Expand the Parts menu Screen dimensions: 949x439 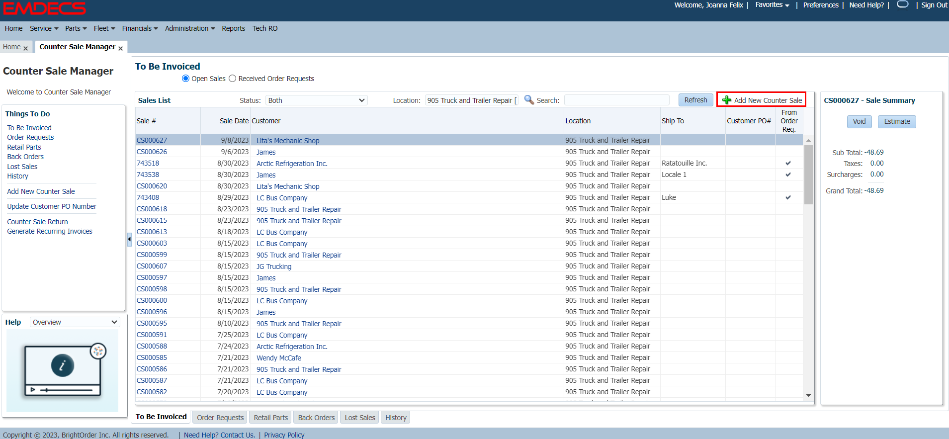(76, 28)
